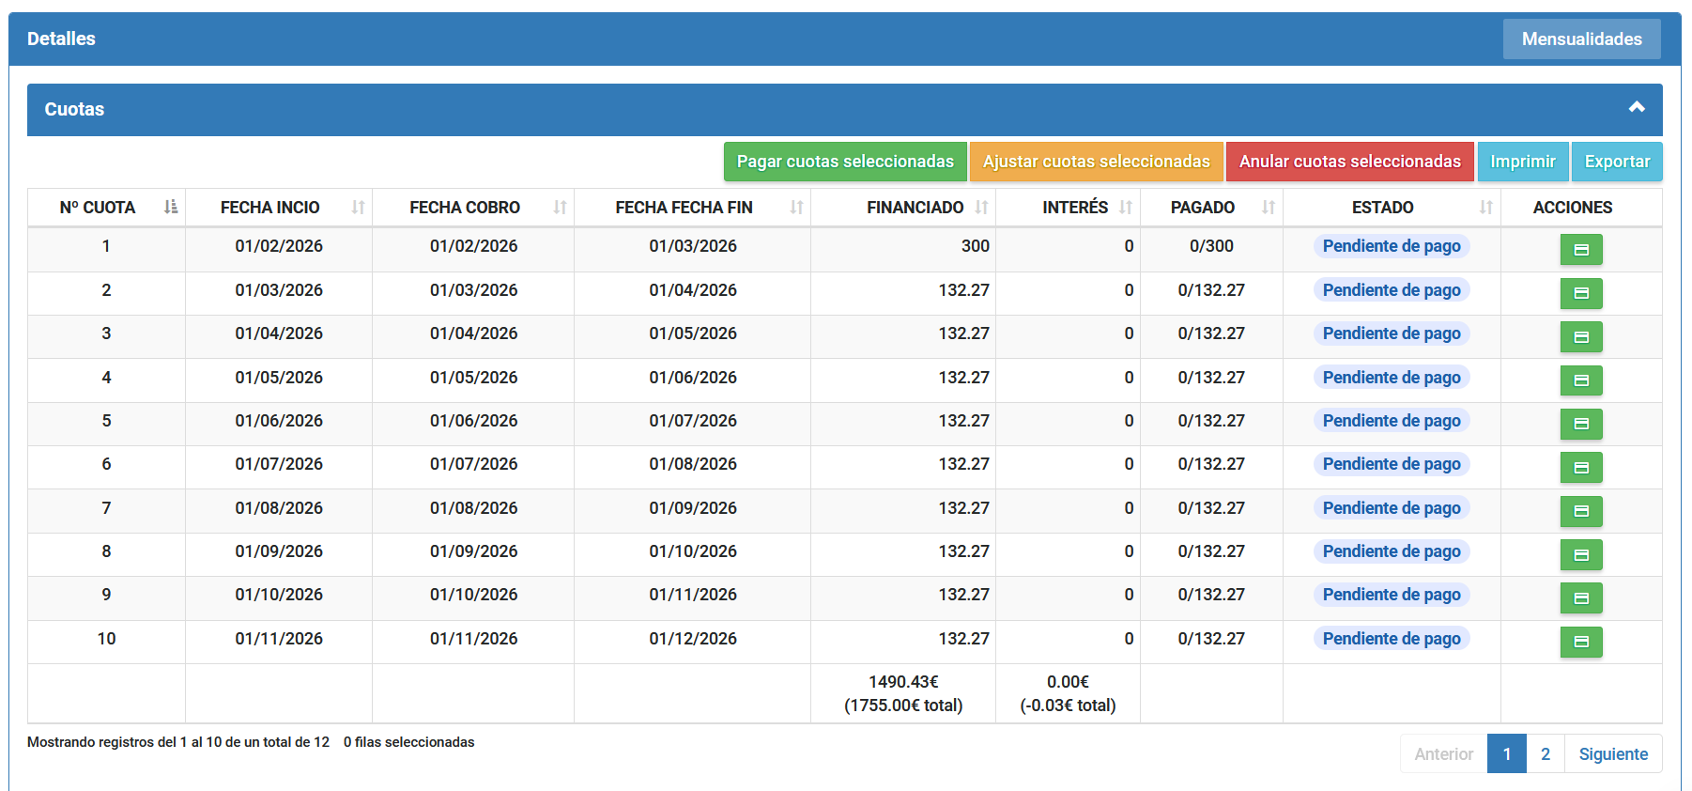The image size is (1692, 791).
Task: Collapse the Cuotas panel chevron
Action: pos(1637,108)
